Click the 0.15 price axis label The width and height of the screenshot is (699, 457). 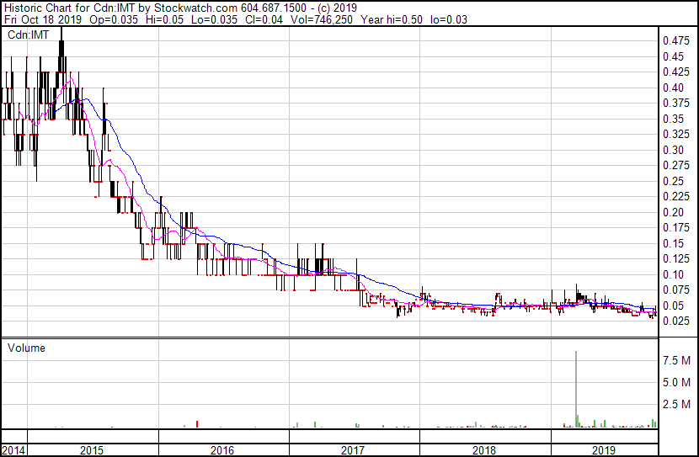pos(673,243)
